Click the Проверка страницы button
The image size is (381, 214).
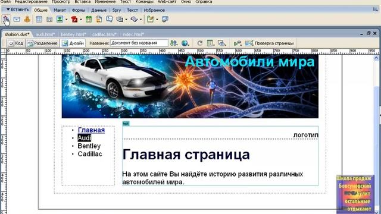270,43
